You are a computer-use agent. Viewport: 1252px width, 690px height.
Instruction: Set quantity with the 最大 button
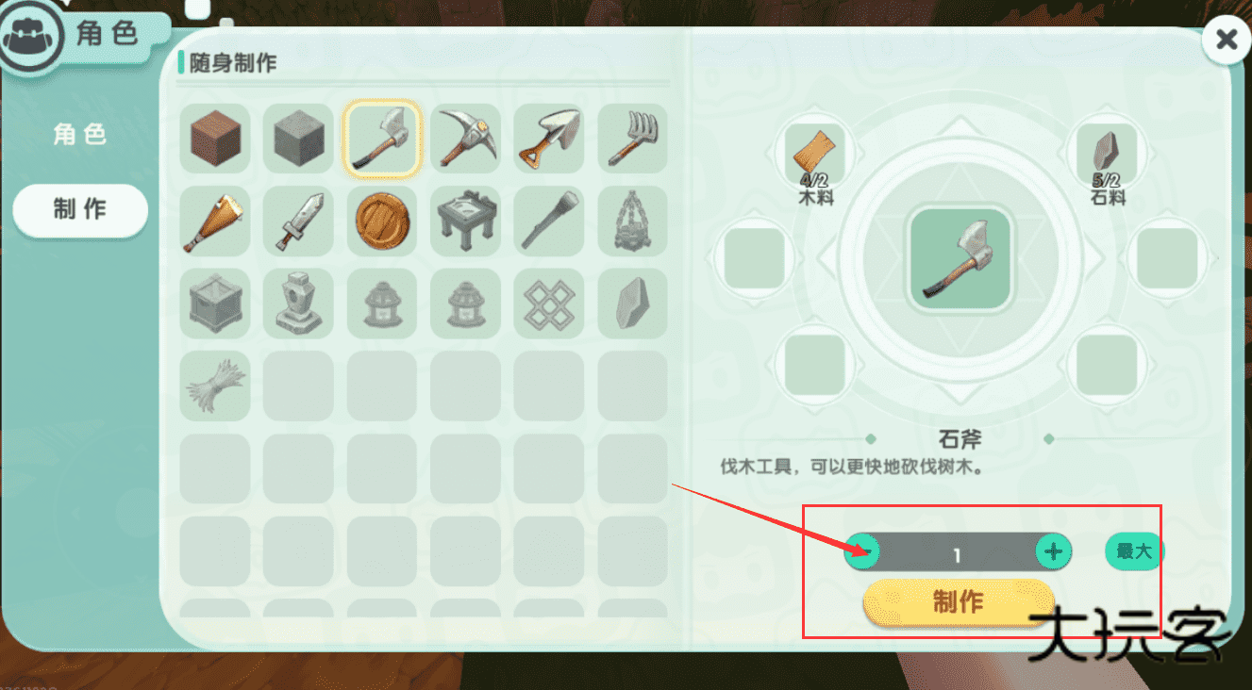[x=1134, y=551]
